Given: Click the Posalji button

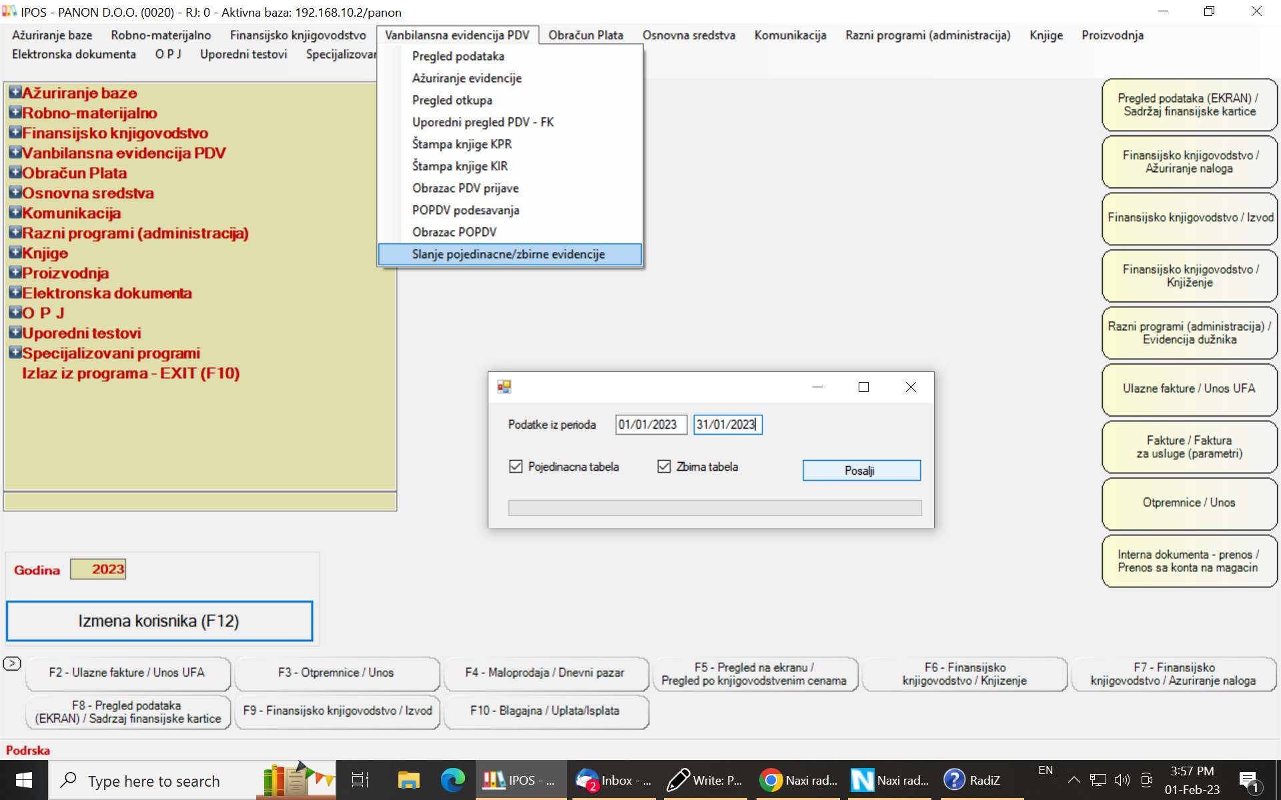Looking at the screenshot, I should (861, 471).
